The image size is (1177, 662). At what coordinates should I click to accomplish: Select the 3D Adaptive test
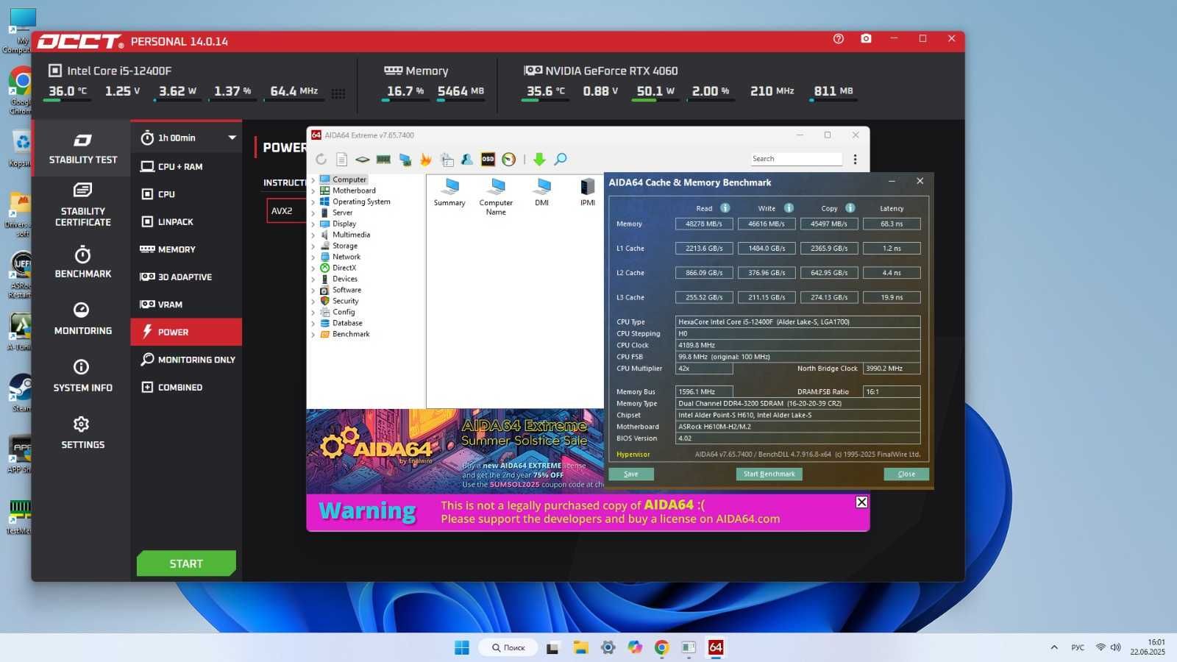(x=186, y=277)
